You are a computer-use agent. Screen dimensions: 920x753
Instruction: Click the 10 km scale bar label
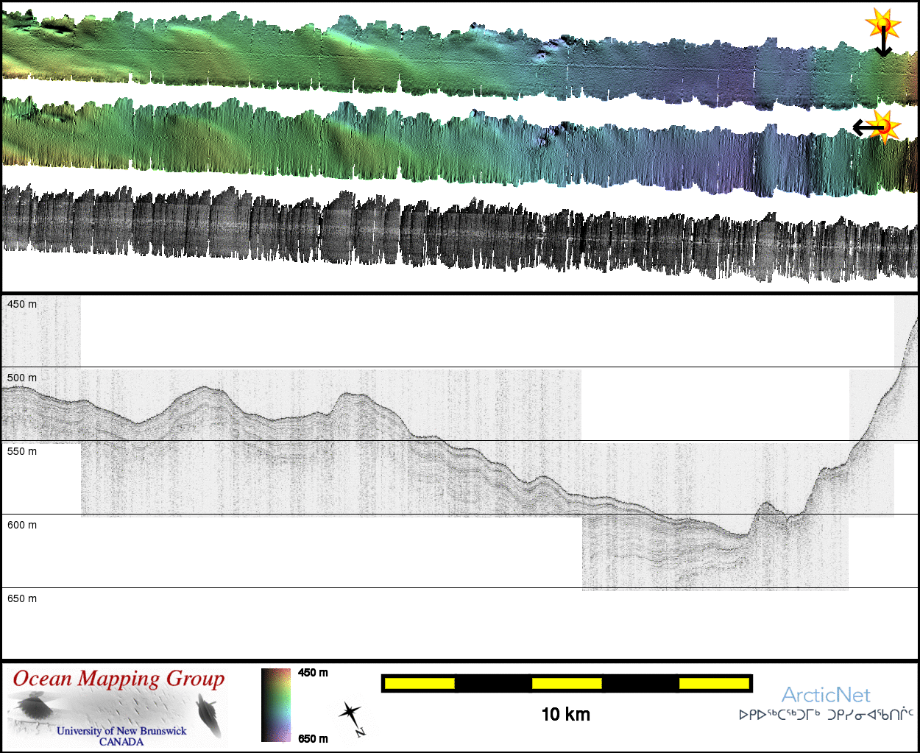point(565,714)
